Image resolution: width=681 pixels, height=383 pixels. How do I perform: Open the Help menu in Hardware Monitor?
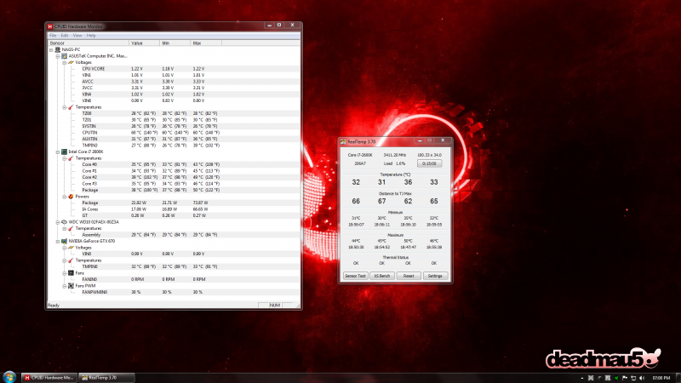pos(91,36)
